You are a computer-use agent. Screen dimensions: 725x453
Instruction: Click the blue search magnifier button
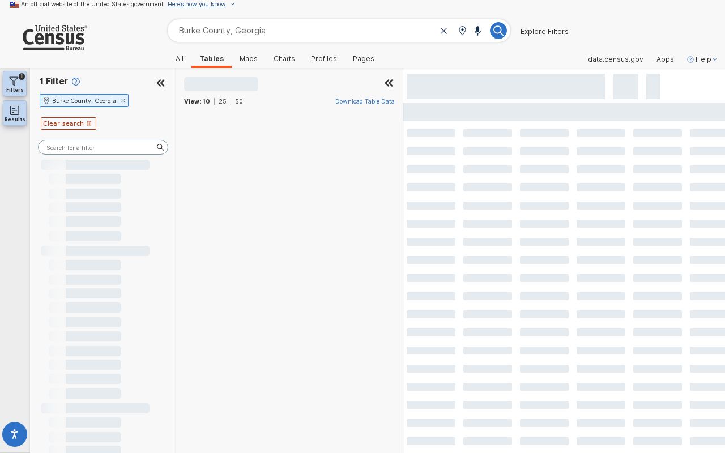point(498,31)
